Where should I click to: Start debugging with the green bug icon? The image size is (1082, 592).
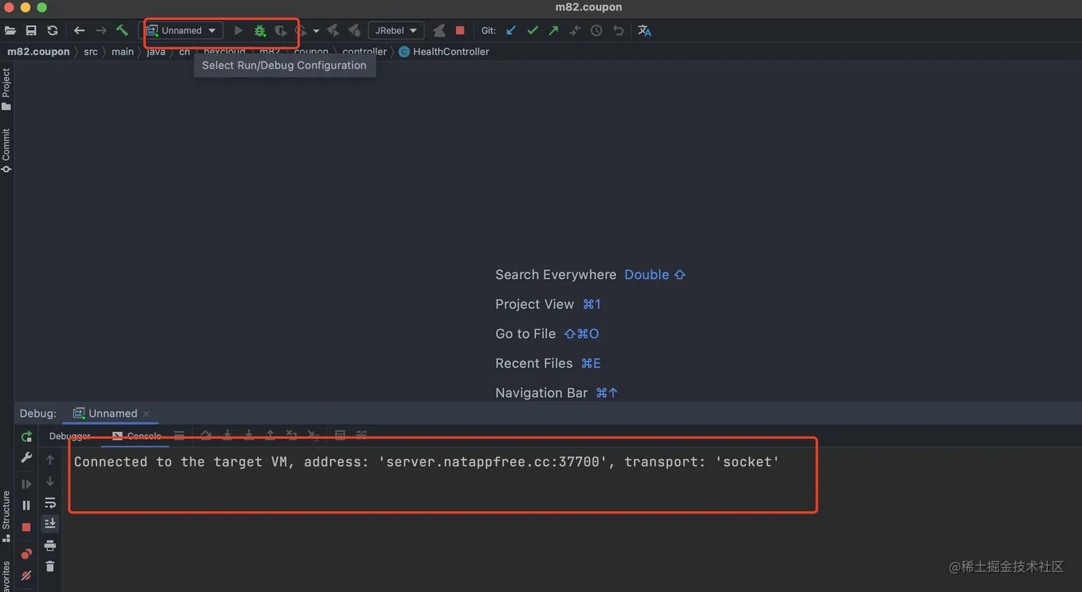[x=260, y=31]
